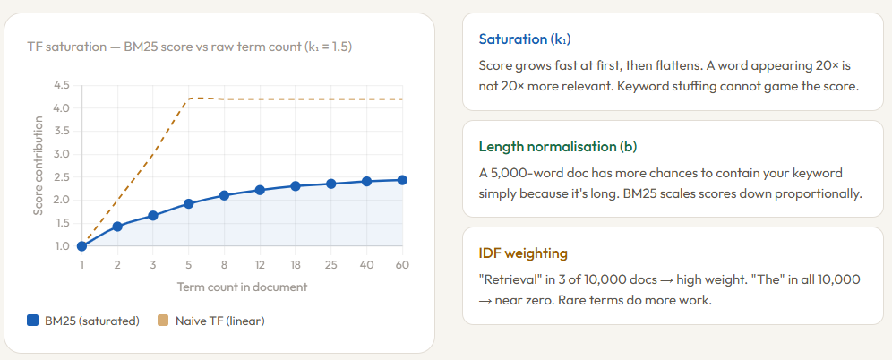Click the Saturation (k₁) card heading
Screen dimensions: 892x360
(525, 39)
